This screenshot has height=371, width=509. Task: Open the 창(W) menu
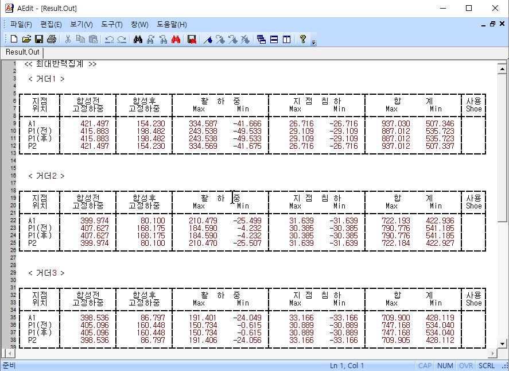click(139, 24)
